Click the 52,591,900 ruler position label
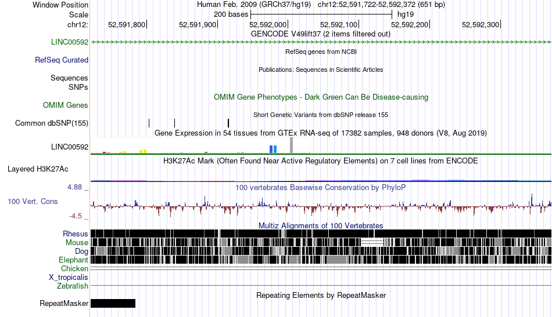Viewport: 552px width, 317px height. pos(198,25)
